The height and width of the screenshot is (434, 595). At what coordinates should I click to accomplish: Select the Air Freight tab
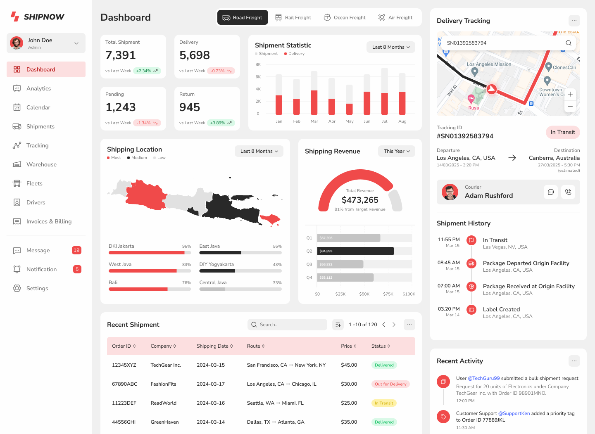(395, 17)
